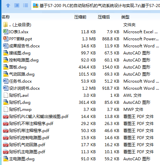Click MWP 文件 type cell
Screen dimensions: 160x165
pos(133,110)
